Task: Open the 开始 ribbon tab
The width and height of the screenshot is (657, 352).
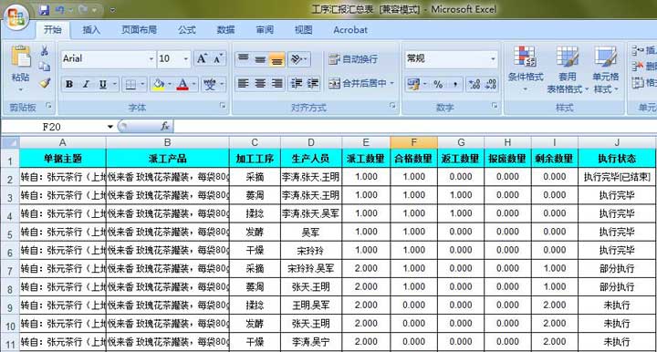Action: point(53,30)
